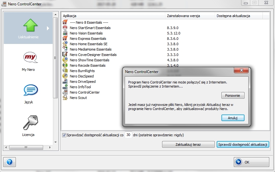Image resolution: width=275 pixels, height=172 pixels.
Task: Click the Nero Home Essentials SE icon
Action: 65,44
